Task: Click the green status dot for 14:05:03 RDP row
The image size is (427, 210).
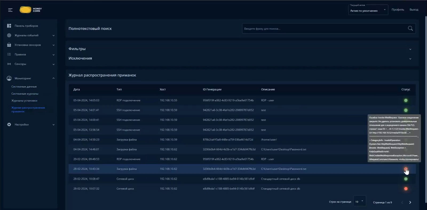Action: (406, 100)
